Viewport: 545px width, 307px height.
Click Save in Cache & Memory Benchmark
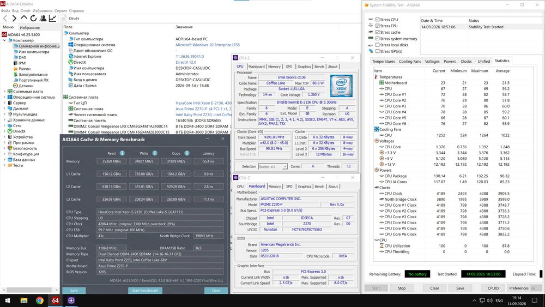coord(74,290)
